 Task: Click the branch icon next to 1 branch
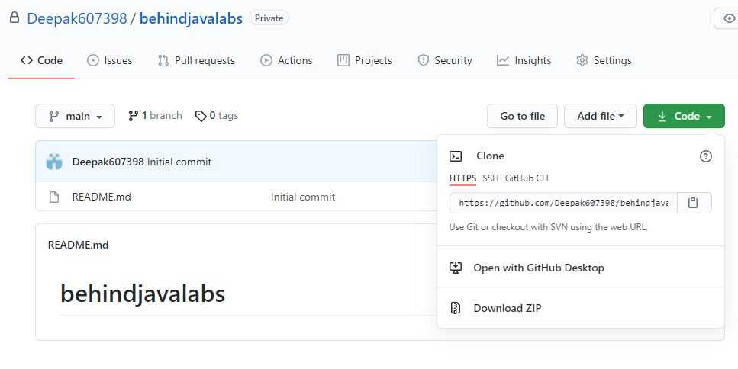point(134,116)
